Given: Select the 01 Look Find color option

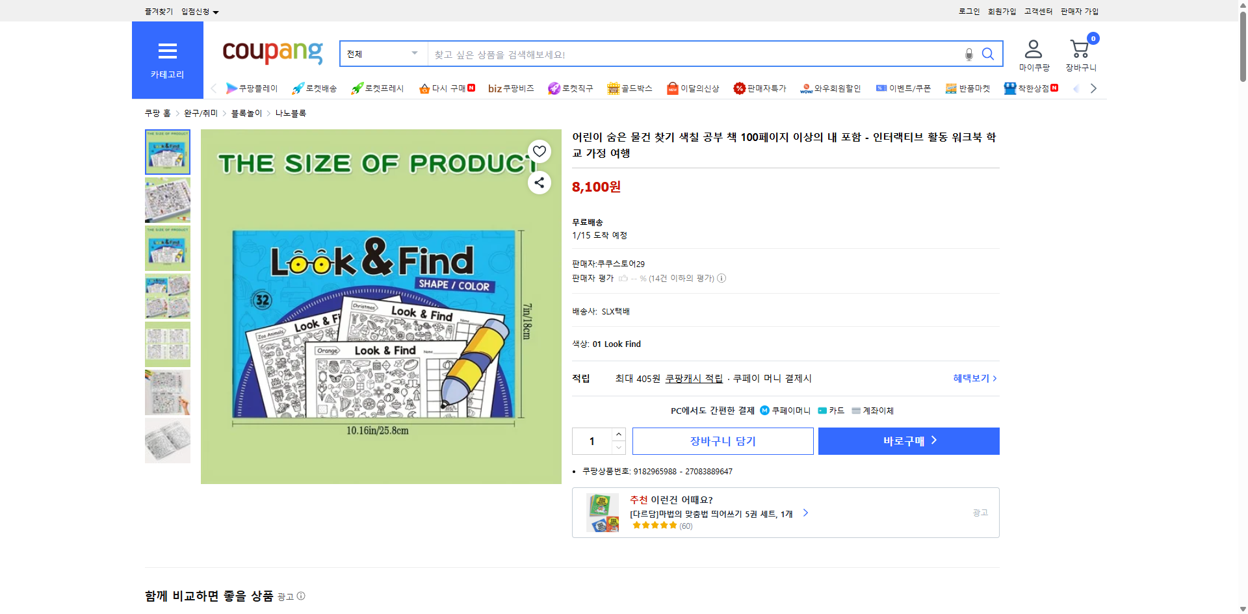Looking at the screenshot, I should point(616,344).
